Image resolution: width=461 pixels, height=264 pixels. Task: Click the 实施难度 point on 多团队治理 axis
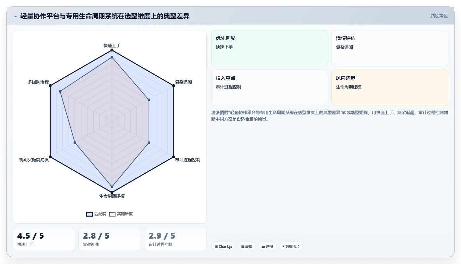click(60, 91)
